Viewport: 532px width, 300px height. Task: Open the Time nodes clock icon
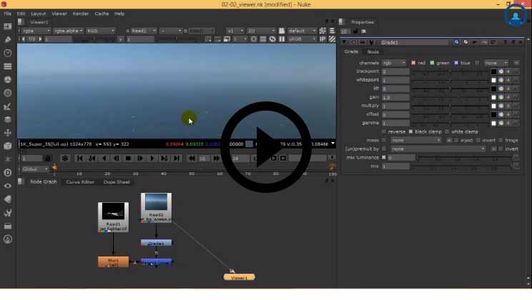(8, 53)
